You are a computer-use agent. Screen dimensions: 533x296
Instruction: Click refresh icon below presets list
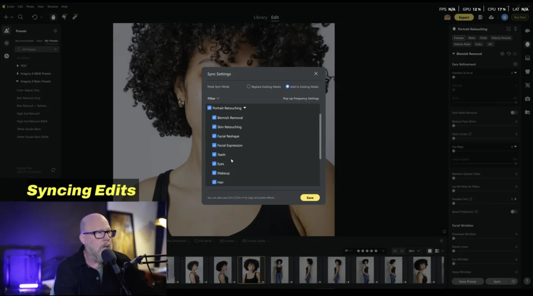(53, 170)
